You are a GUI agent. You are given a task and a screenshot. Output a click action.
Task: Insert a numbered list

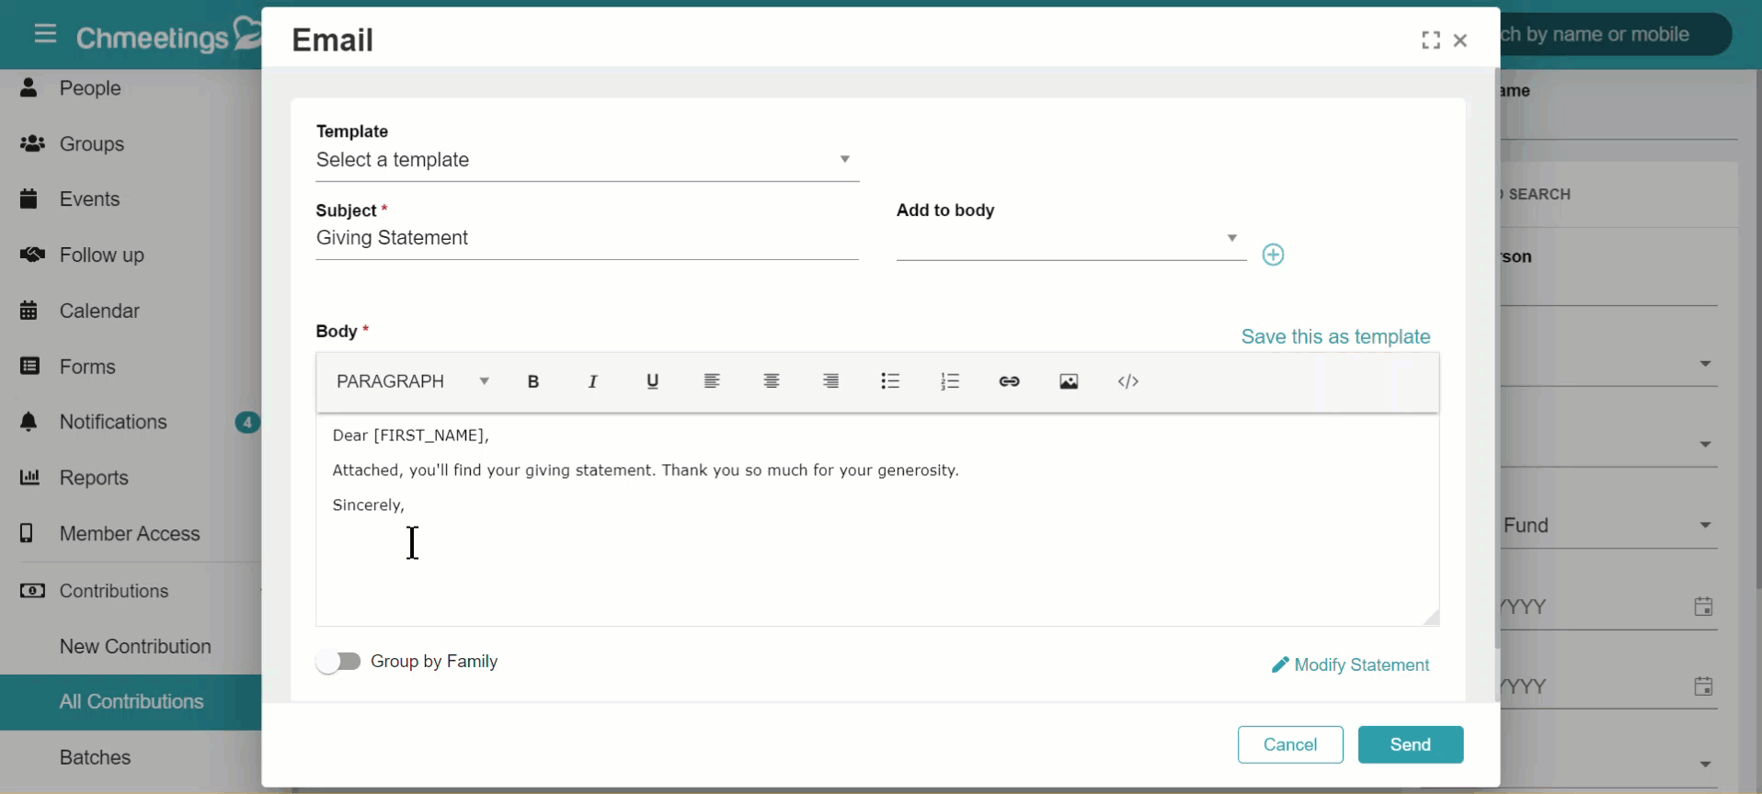pos(950,381)
